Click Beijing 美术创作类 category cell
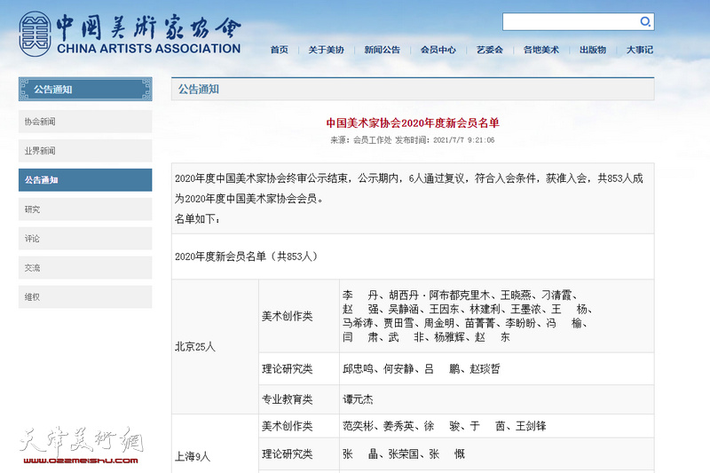The image size is (710, 473). click(299, 316)
